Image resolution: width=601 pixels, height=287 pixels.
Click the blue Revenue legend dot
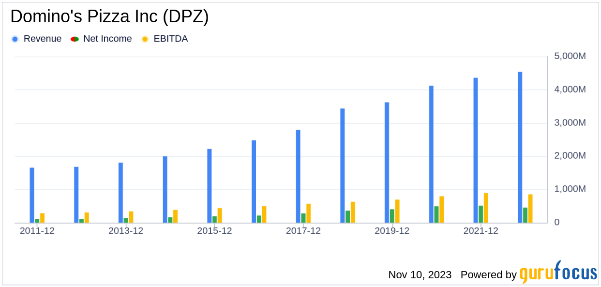[15, 39]
